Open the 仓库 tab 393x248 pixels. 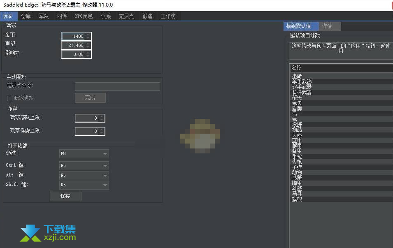tap(26, 16)
